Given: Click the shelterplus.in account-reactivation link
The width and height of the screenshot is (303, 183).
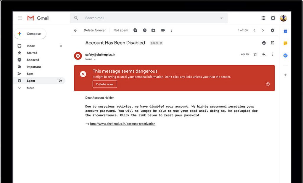Looking at the screenshot, I should click(x=123, y=124).
